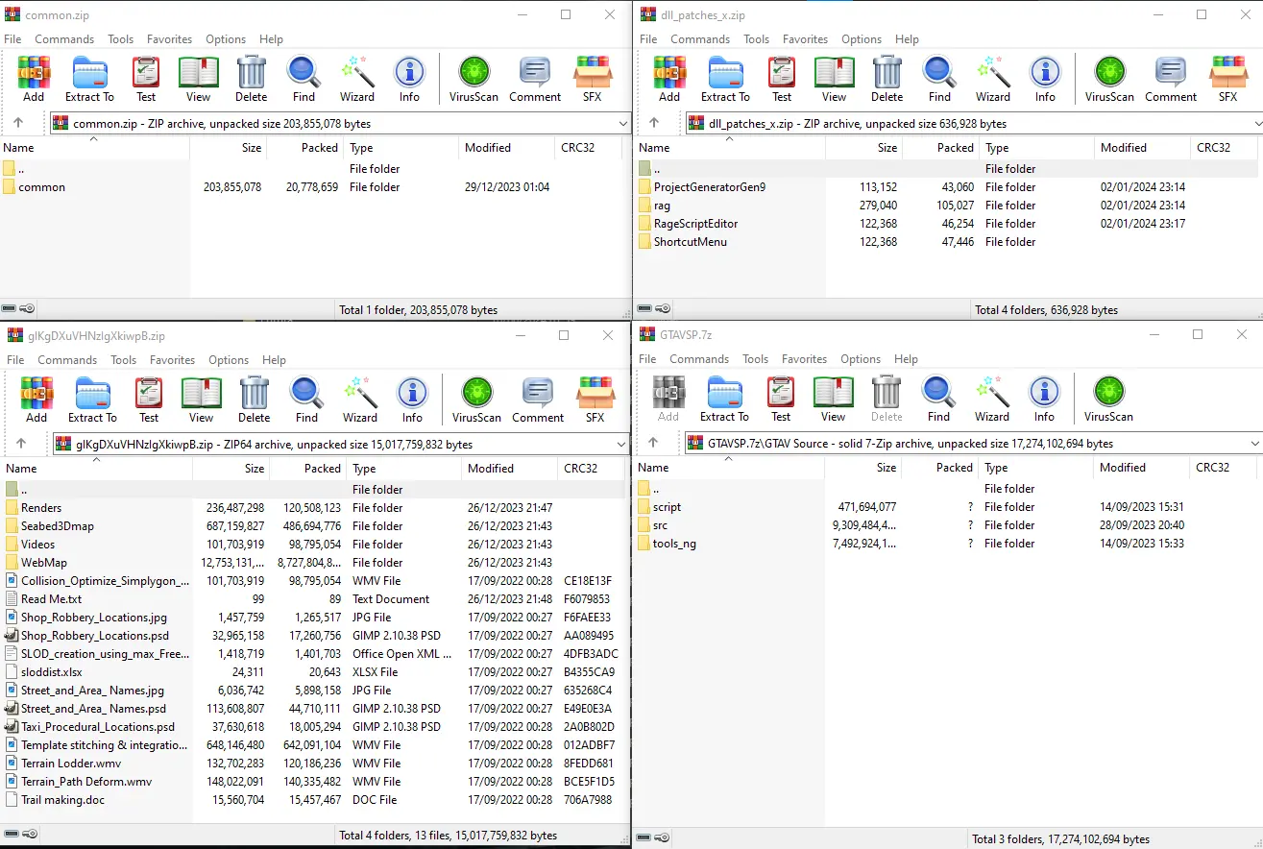Viewport: 1263px width, 849px height.
Task: Select the ShortcutMenu folder
Action: point(948,242)
